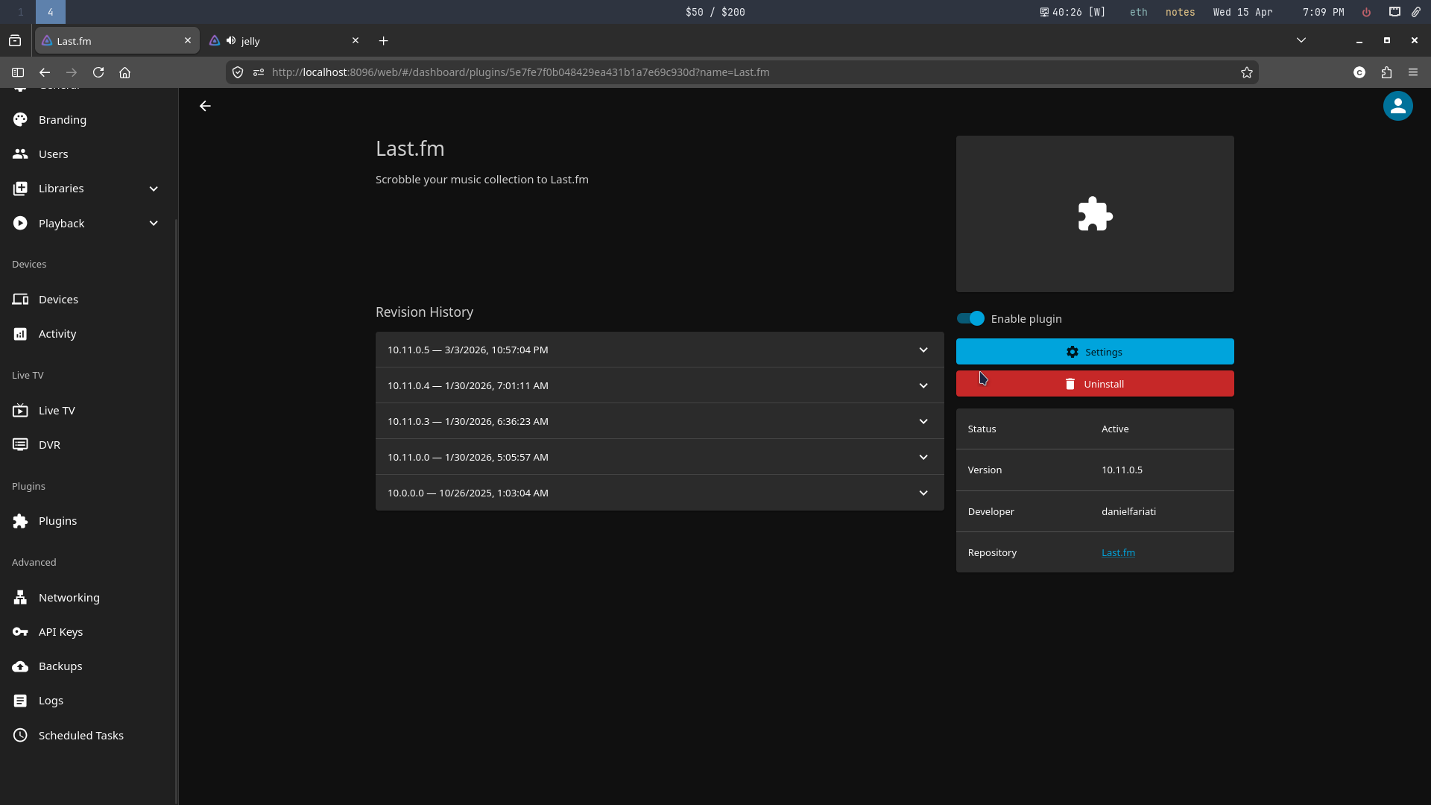Open Logs icon in sidebar
The width and height of the screenshot is (1431, 805).
pos(20,701)
